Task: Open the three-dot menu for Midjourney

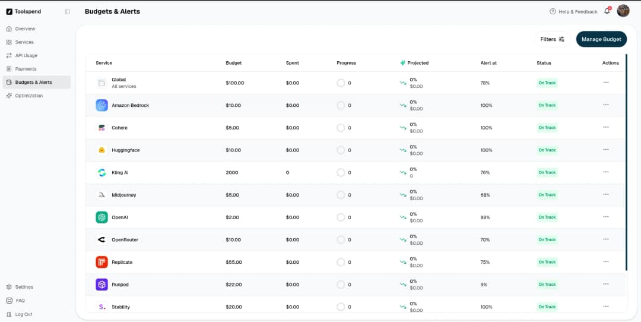Action: point(605,194)
